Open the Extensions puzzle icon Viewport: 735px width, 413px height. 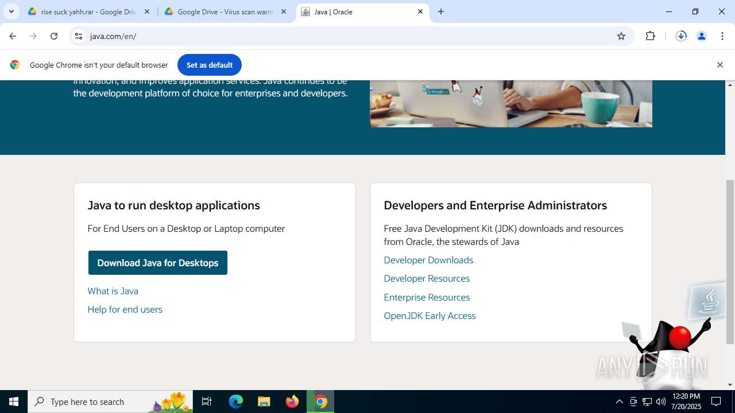click(650, 36)
